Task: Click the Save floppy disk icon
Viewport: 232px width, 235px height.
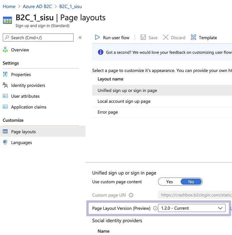Action: click(x=143, y=37)
